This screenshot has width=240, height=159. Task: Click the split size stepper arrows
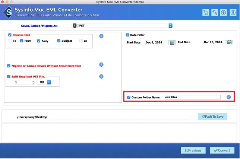tap(33, 82)
